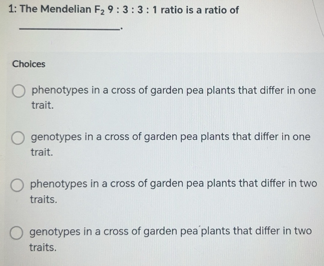Viewport: 324px width, 266px height.
Task: Click the 'Choices' section heading
Action: tap(28, 64)
